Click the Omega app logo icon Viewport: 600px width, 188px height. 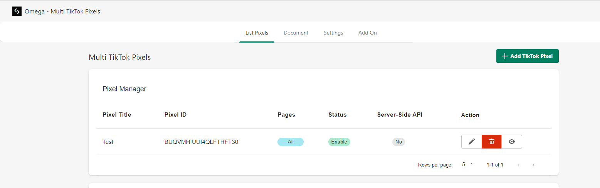point(17,11)
